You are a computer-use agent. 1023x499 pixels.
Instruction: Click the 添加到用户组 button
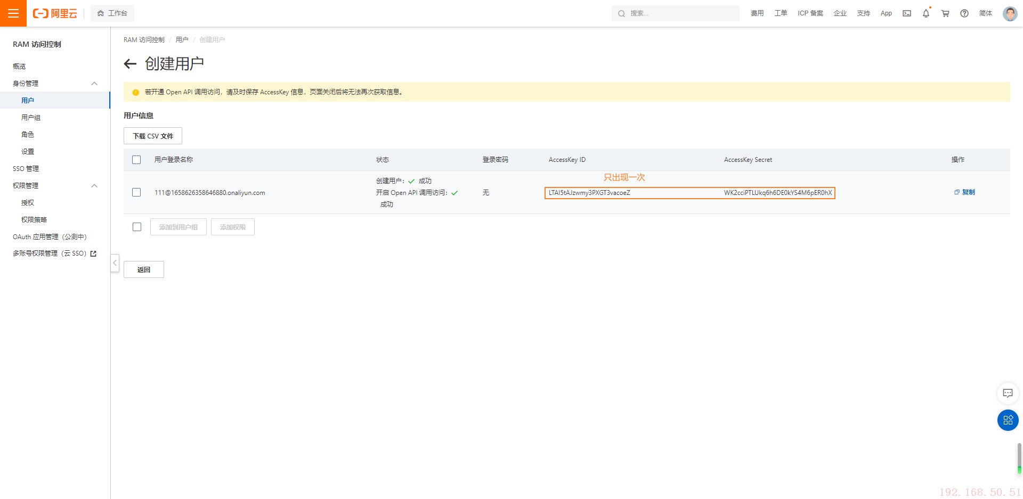[178, 227]
